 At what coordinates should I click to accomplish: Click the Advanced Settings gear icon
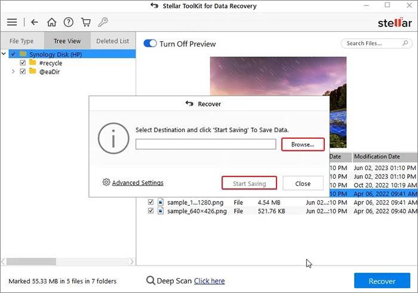pos(106,182)
